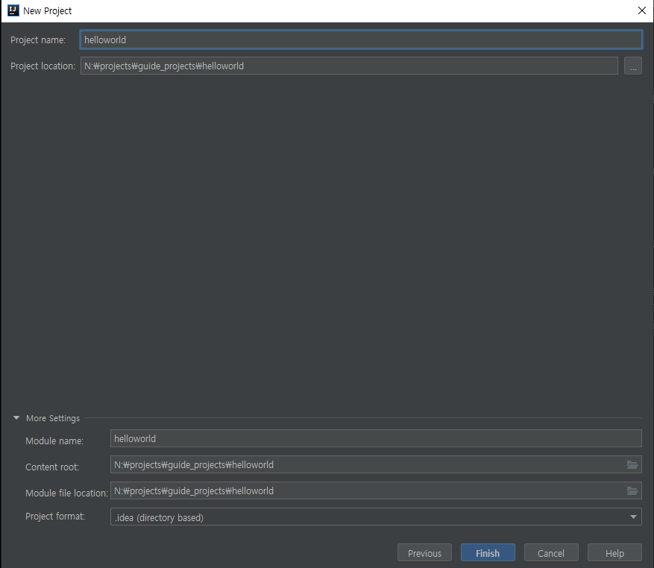Collapse the More Settings section
The width and height of the screenshot is (654, 568).
click(16, 418)
